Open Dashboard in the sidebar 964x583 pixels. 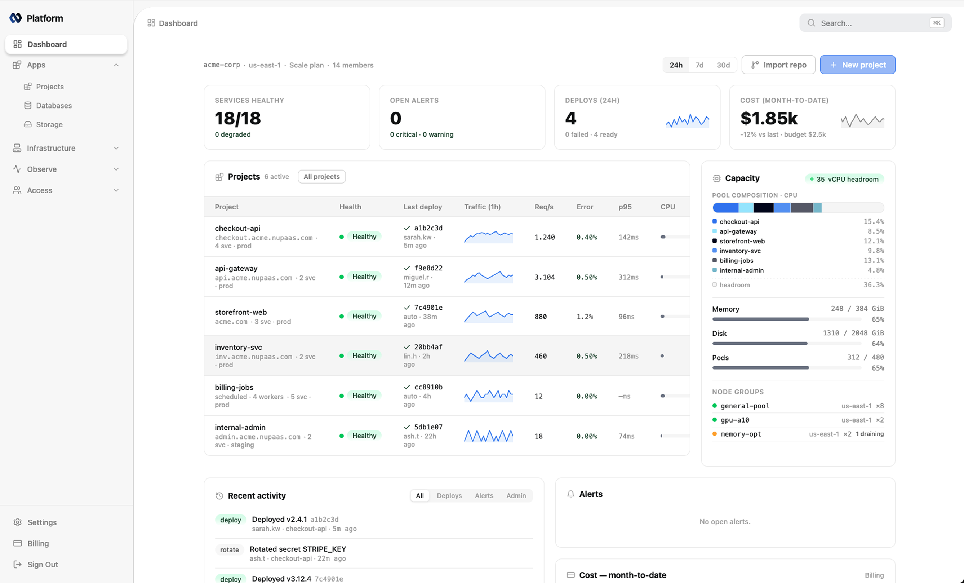66,44
